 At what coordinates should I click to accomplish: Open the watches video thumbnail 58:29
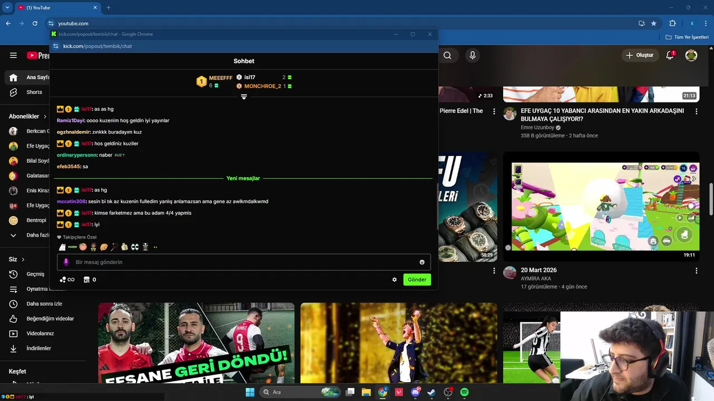coord(468,207)
